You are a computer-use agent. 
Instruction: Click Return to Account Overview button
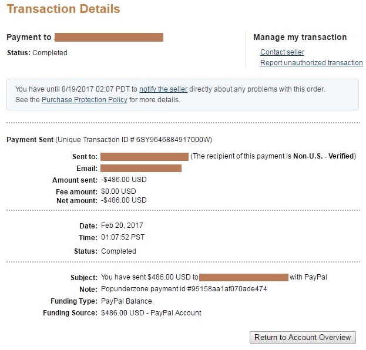(303, 337)
